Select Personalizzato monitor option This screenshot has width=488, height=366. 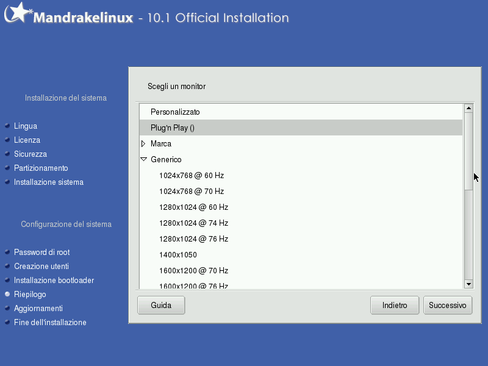175,112
